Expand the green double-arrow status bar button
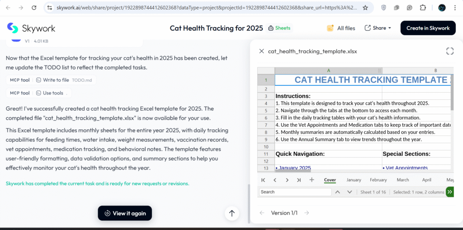Screen dimensions: 463x230 449,192
